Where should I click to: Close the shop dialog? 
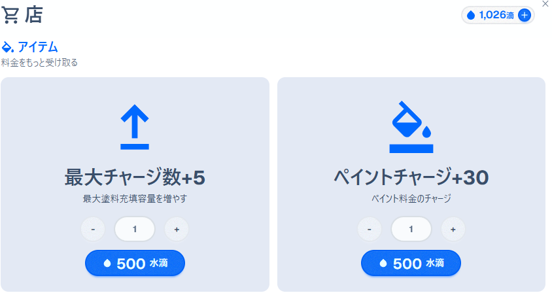(545, 4)
